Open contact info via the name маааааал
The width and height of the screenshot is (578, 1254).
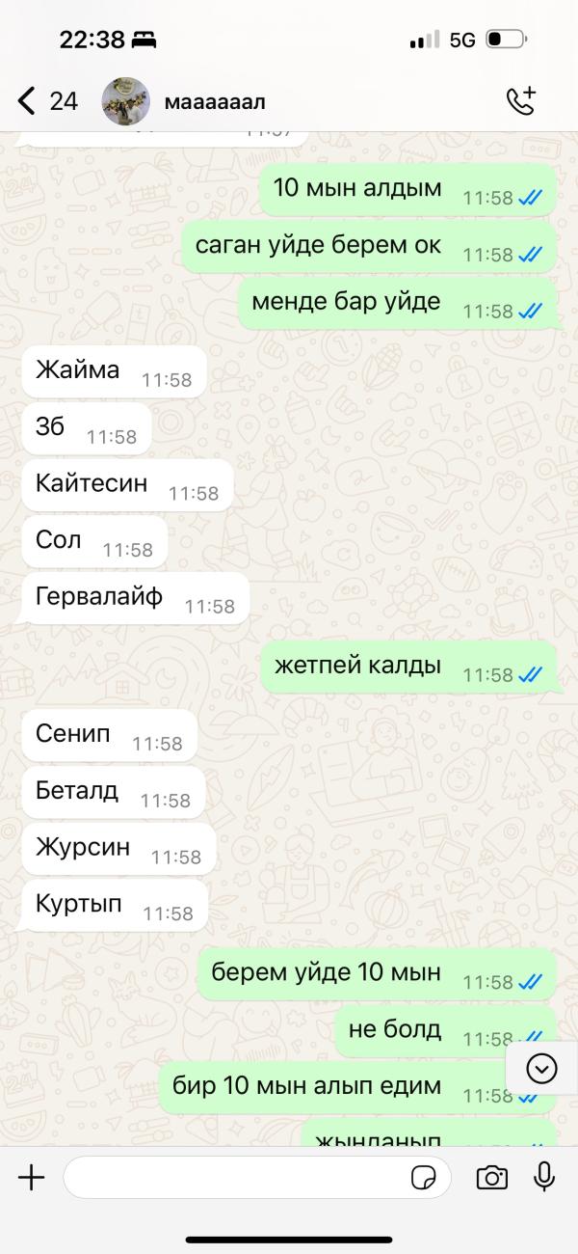coord(215,100)
